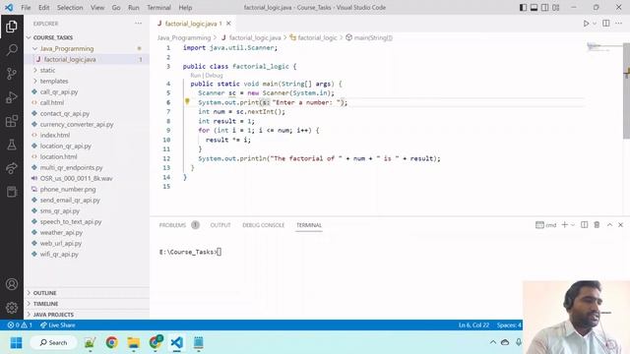Open Run and Debug view
Image resolution: width=630 pixels, height=354 pixels.
(12, 97)
